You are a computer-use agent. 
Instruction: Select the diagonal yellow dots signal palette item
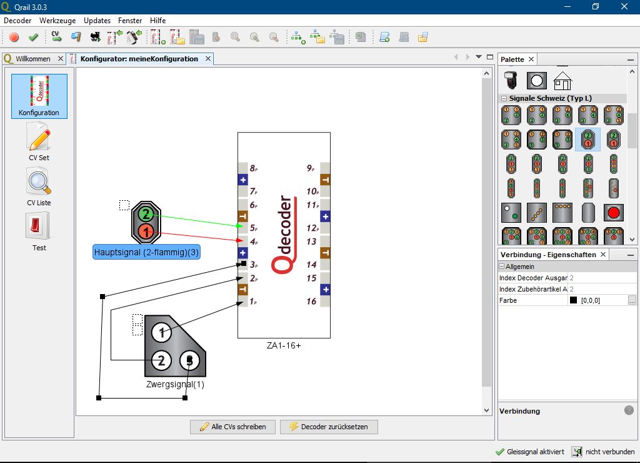coord(537,213)
